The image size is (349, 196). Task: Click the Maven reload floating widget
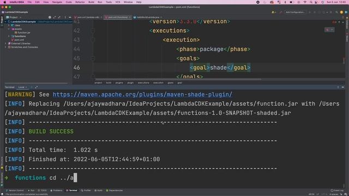click(329, 30)
